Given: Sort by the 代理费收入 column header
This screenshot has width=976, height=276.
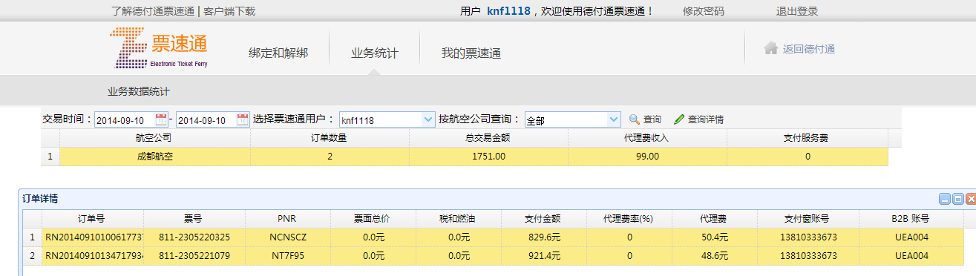Looking at the screenshot, I should tap(648, 138).
